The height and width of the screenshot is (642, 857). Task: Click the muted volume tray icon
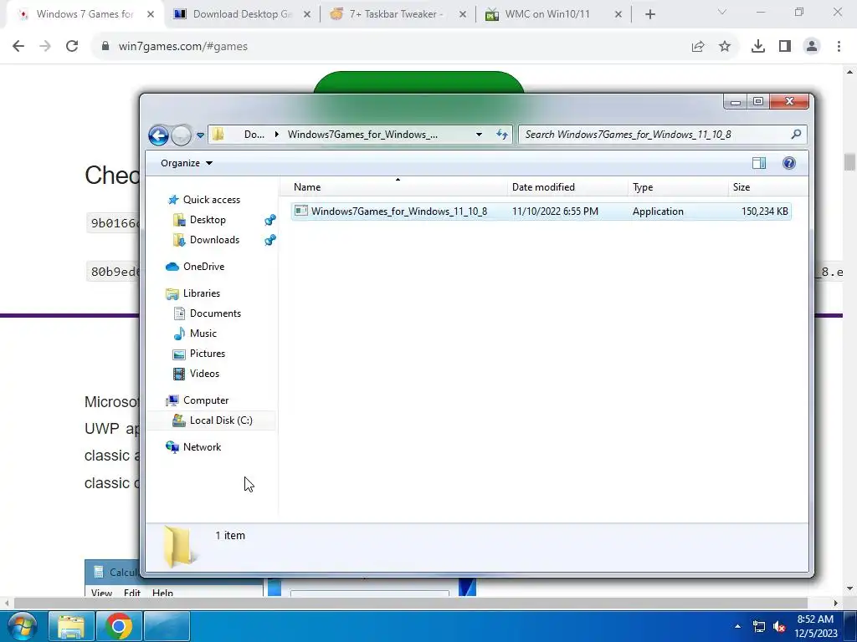coord(779,627)
